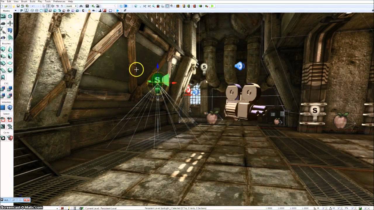
Task: Enable Lit view mode for the viewport
Action: pyautogui.click(x=46, y=11)
